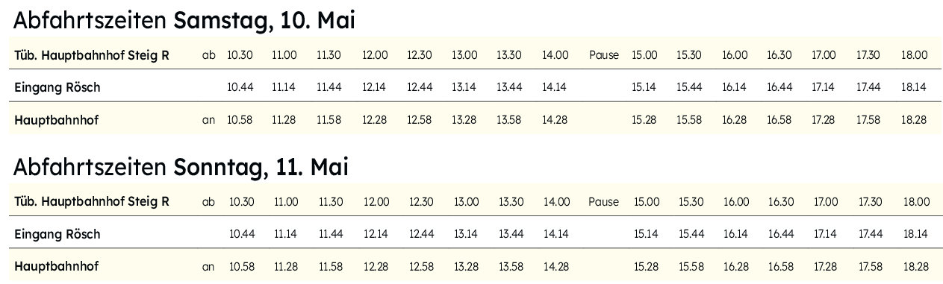Viewport: 943px width, 284px height.
Task: Click the 'an' label in Saturday table
Action: click(208, 120)
